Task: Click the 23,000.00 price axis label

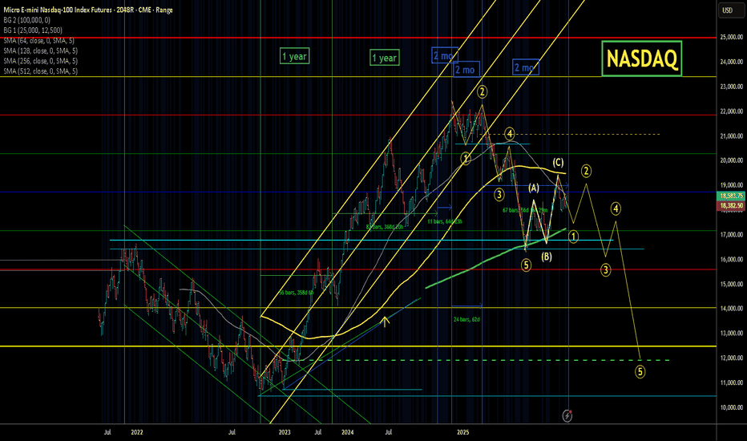Action: click(x=732, y=87)
